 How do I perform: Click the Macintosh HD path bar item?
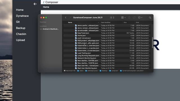tap(69, 71)
